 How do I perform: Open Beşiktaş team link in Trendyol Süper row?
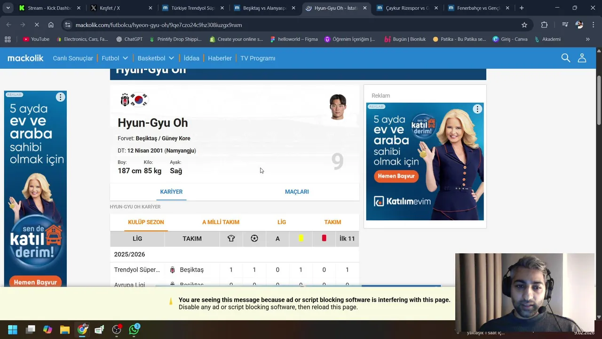[x=191, y=270]
